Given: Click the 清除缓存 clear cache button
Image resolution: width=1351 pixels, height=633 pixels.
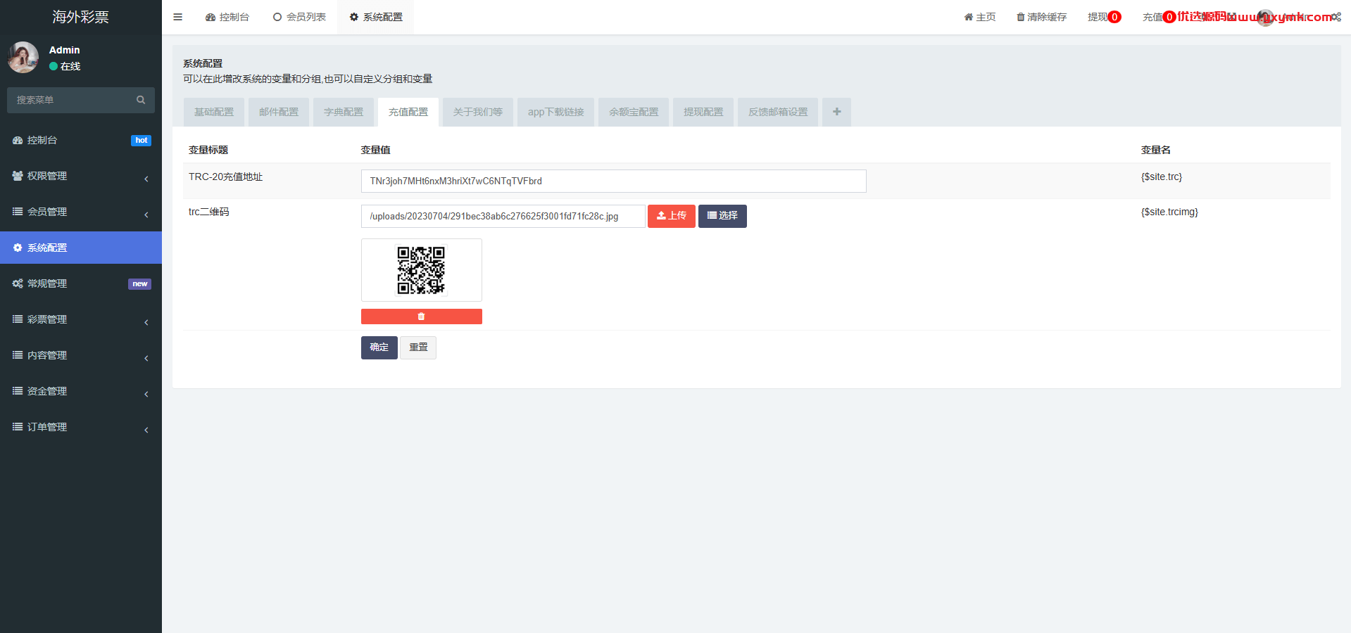Looking at the screenshot, I should tap(1041, 17).
